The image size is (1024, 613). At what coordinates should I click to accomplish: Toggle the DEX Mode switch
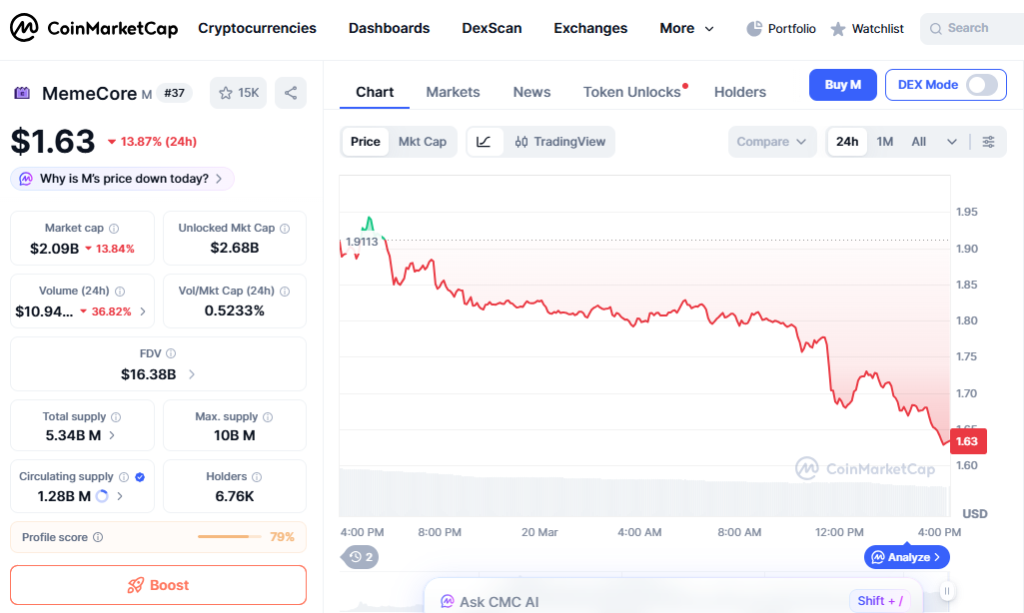point(983,85)
